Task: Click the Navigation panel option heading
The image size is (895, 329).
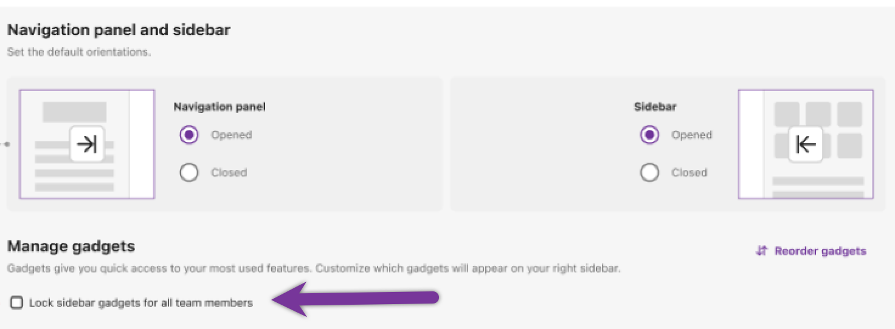Action: (219, 107)
